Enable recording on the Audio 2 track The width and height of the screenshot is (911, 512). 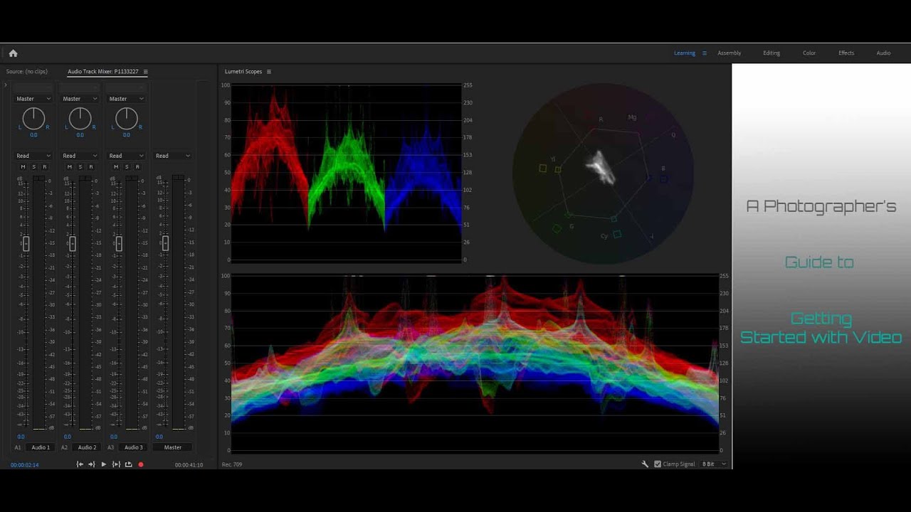click(x=90, y=167)
